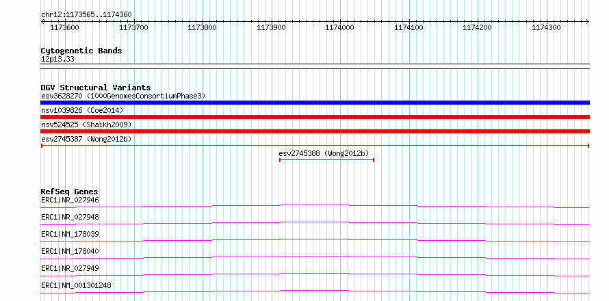
Task: Open the ERC1|NM_178039 transcript label
Action: pyautogui.click(x=70, y=234)
